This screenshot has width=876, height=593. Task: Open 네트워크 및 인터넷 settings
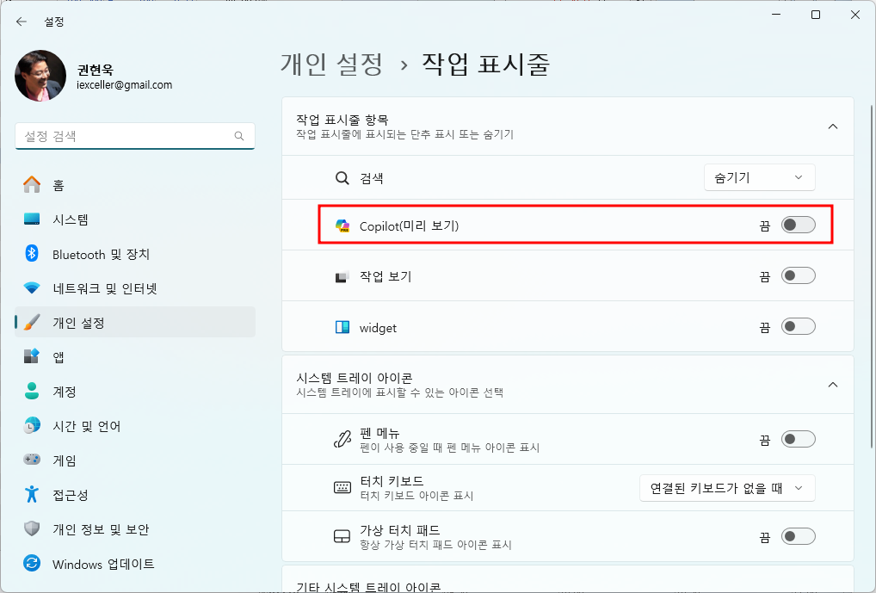(x=134, y=288)
